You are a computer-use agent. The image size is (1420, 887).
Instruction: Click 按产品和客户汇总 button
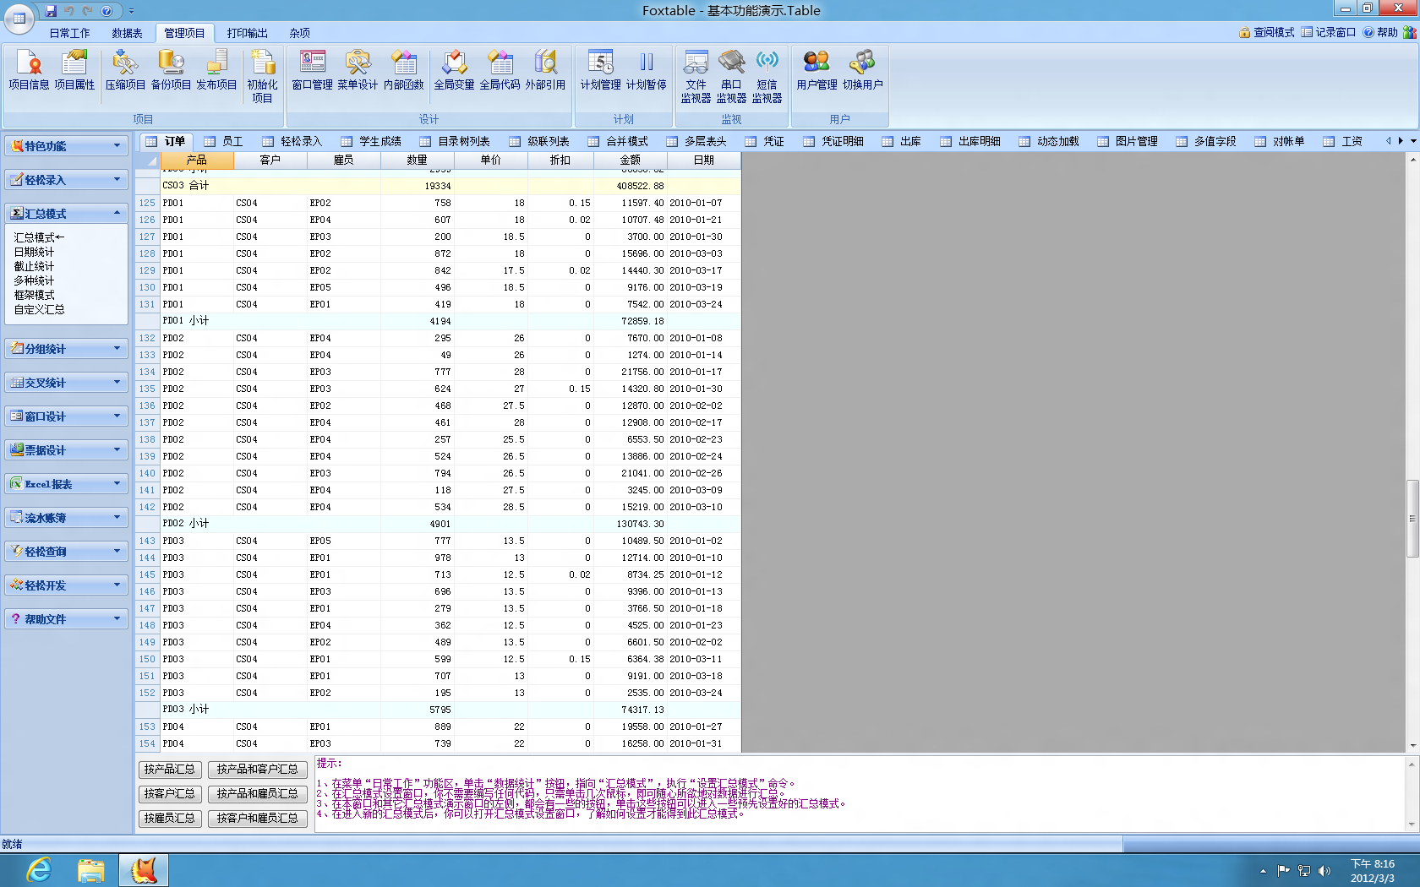point(258,770)
